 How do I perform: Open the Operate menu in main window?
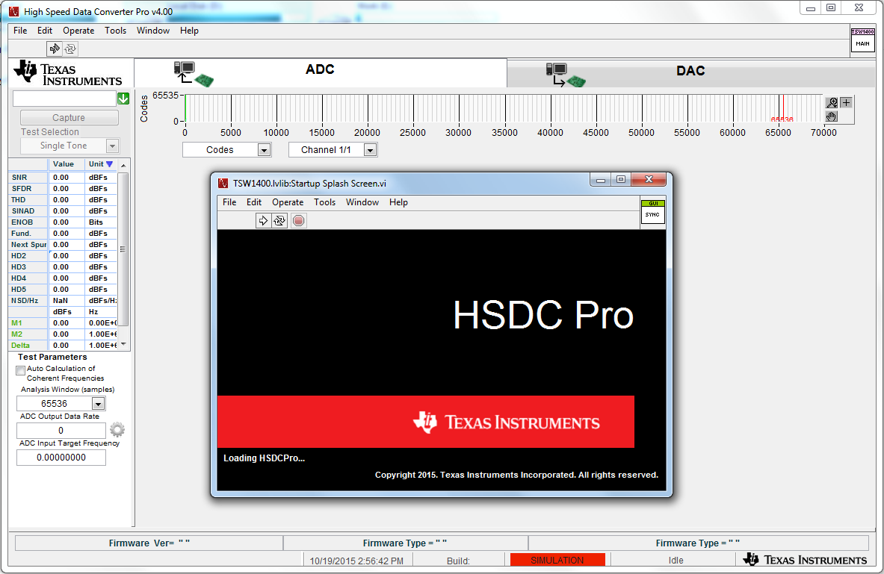(78, 31)
